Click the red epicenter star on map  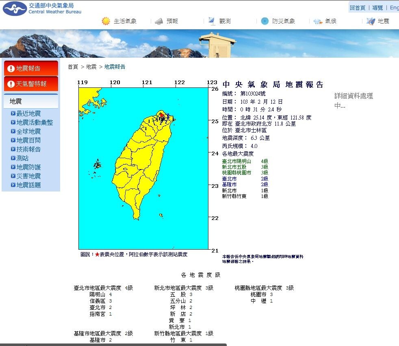[161, 115]
